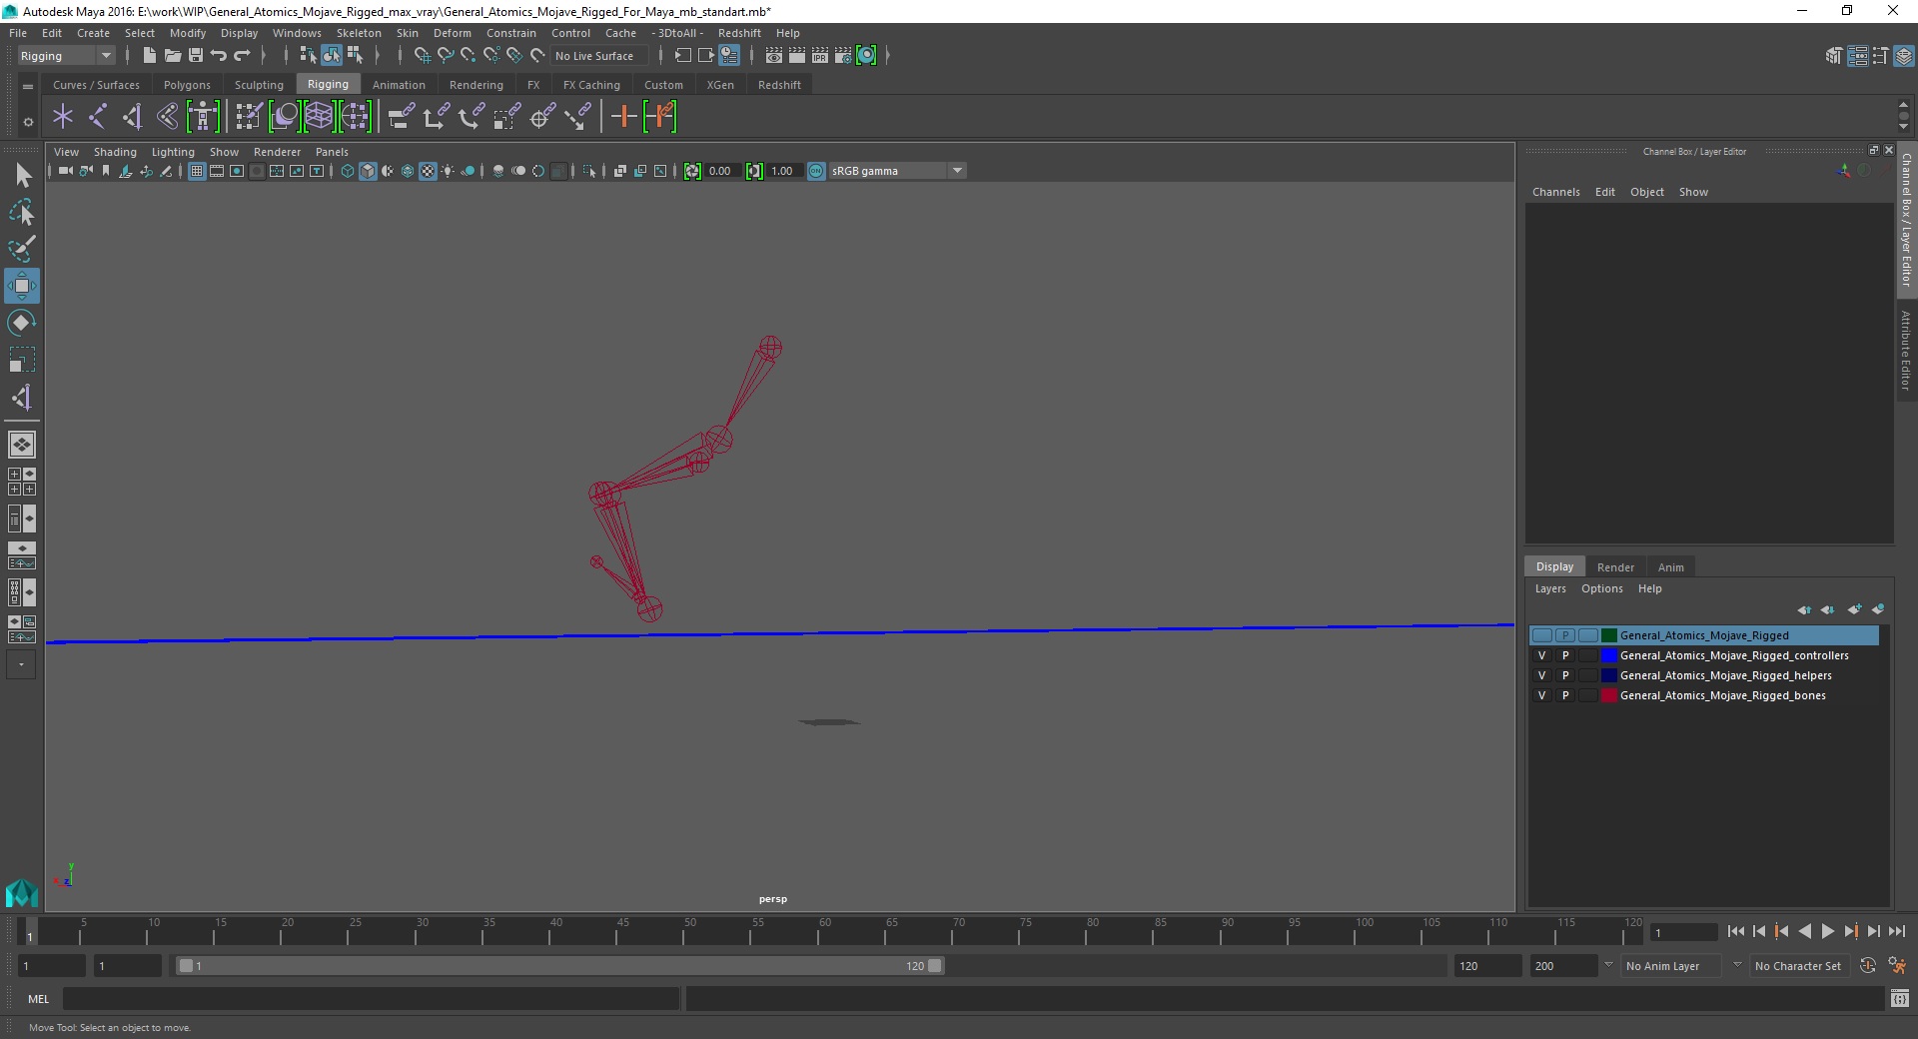
Task: Go to the start of playback range
Action: point(1736,931)
